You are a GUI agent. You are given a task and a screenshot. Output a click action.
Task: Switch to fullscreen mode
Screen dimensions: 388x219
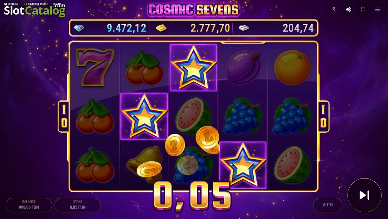363,9
